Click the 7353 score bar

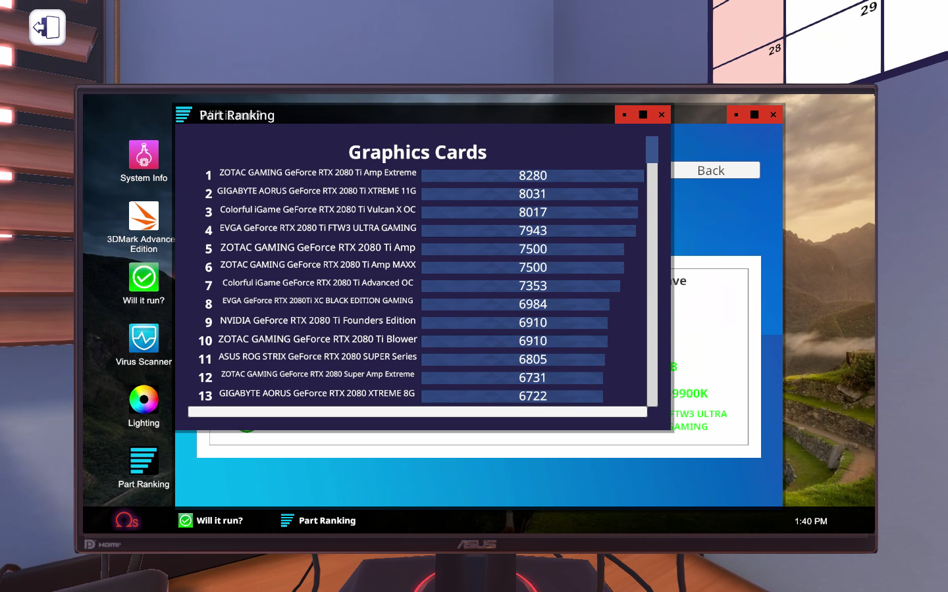tap(521, 286)
